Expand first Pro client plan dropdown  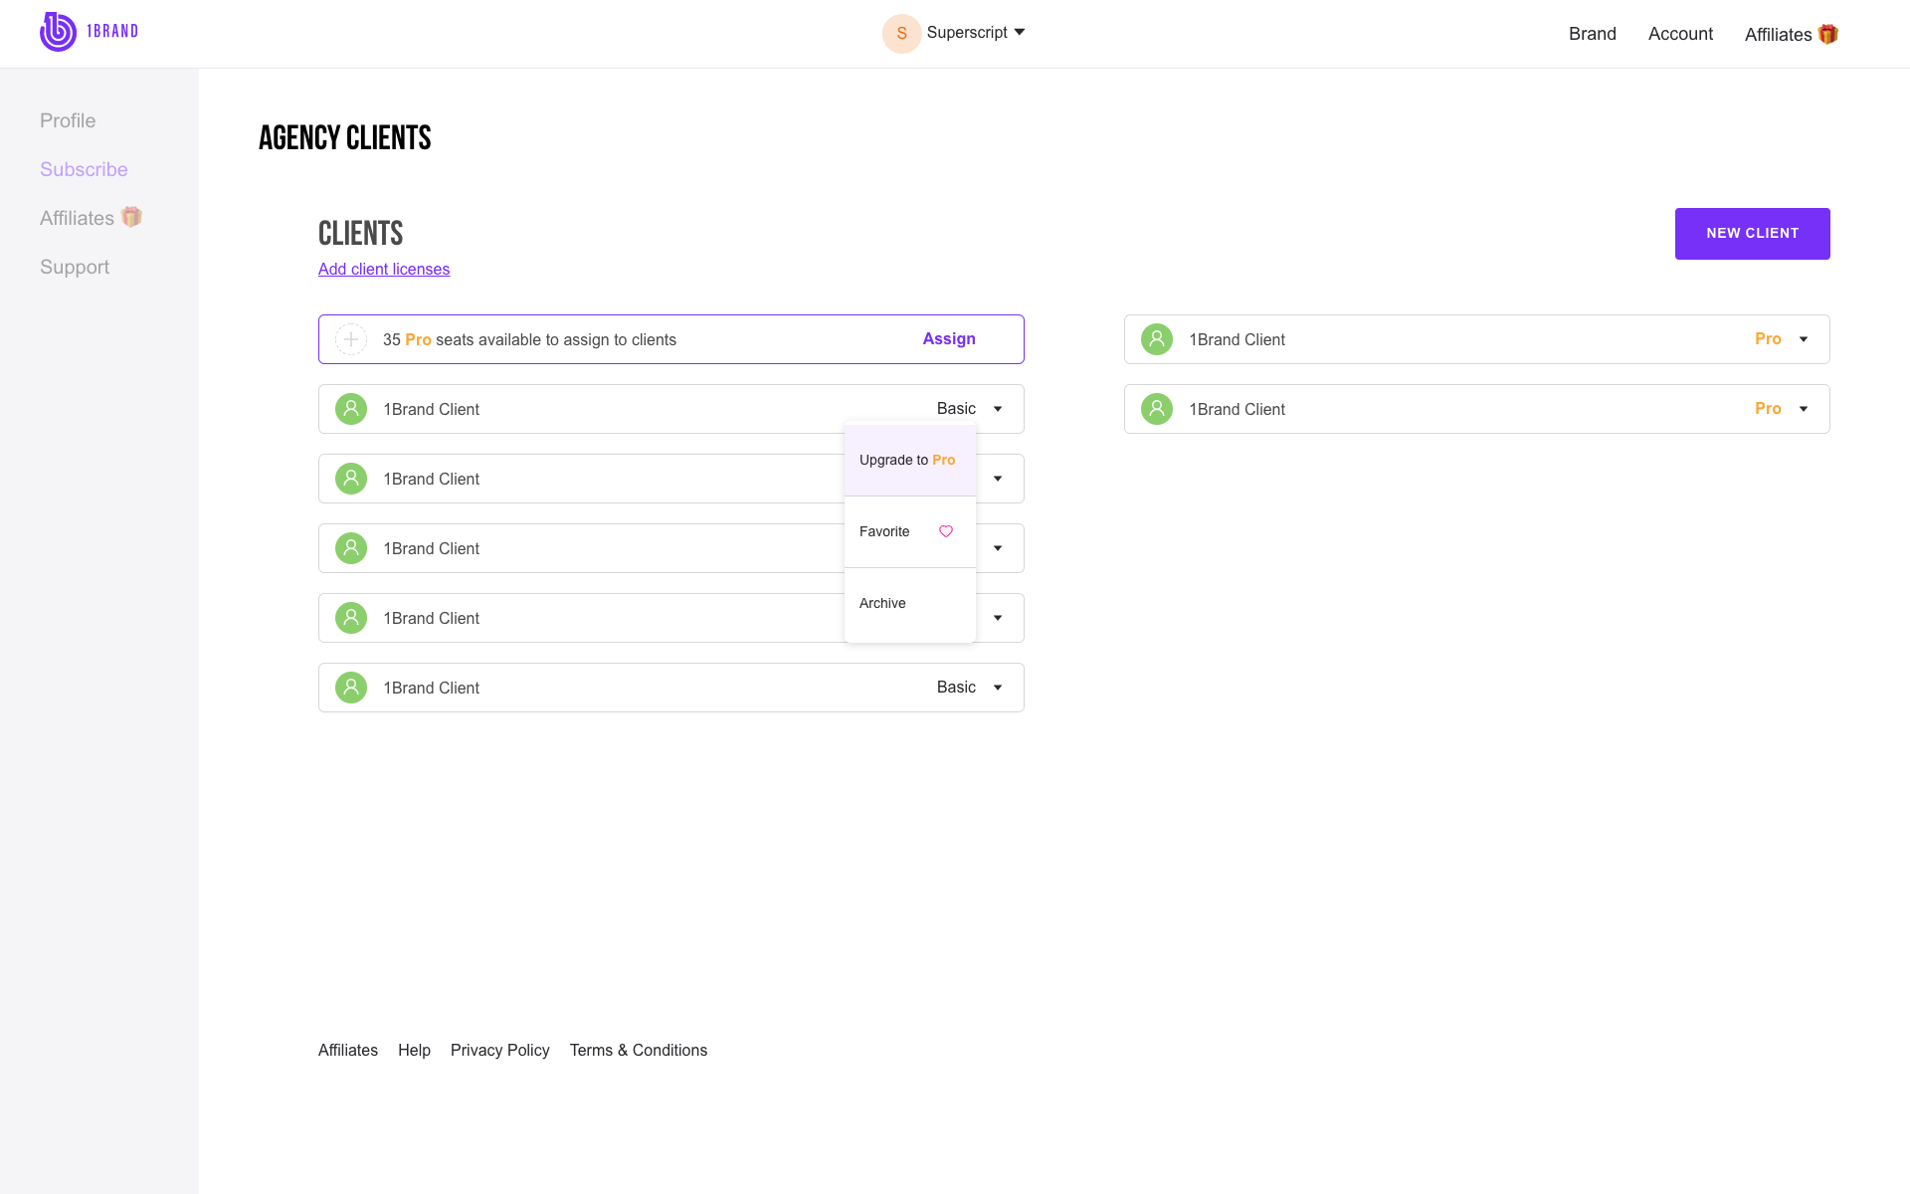click(1804, 339)
